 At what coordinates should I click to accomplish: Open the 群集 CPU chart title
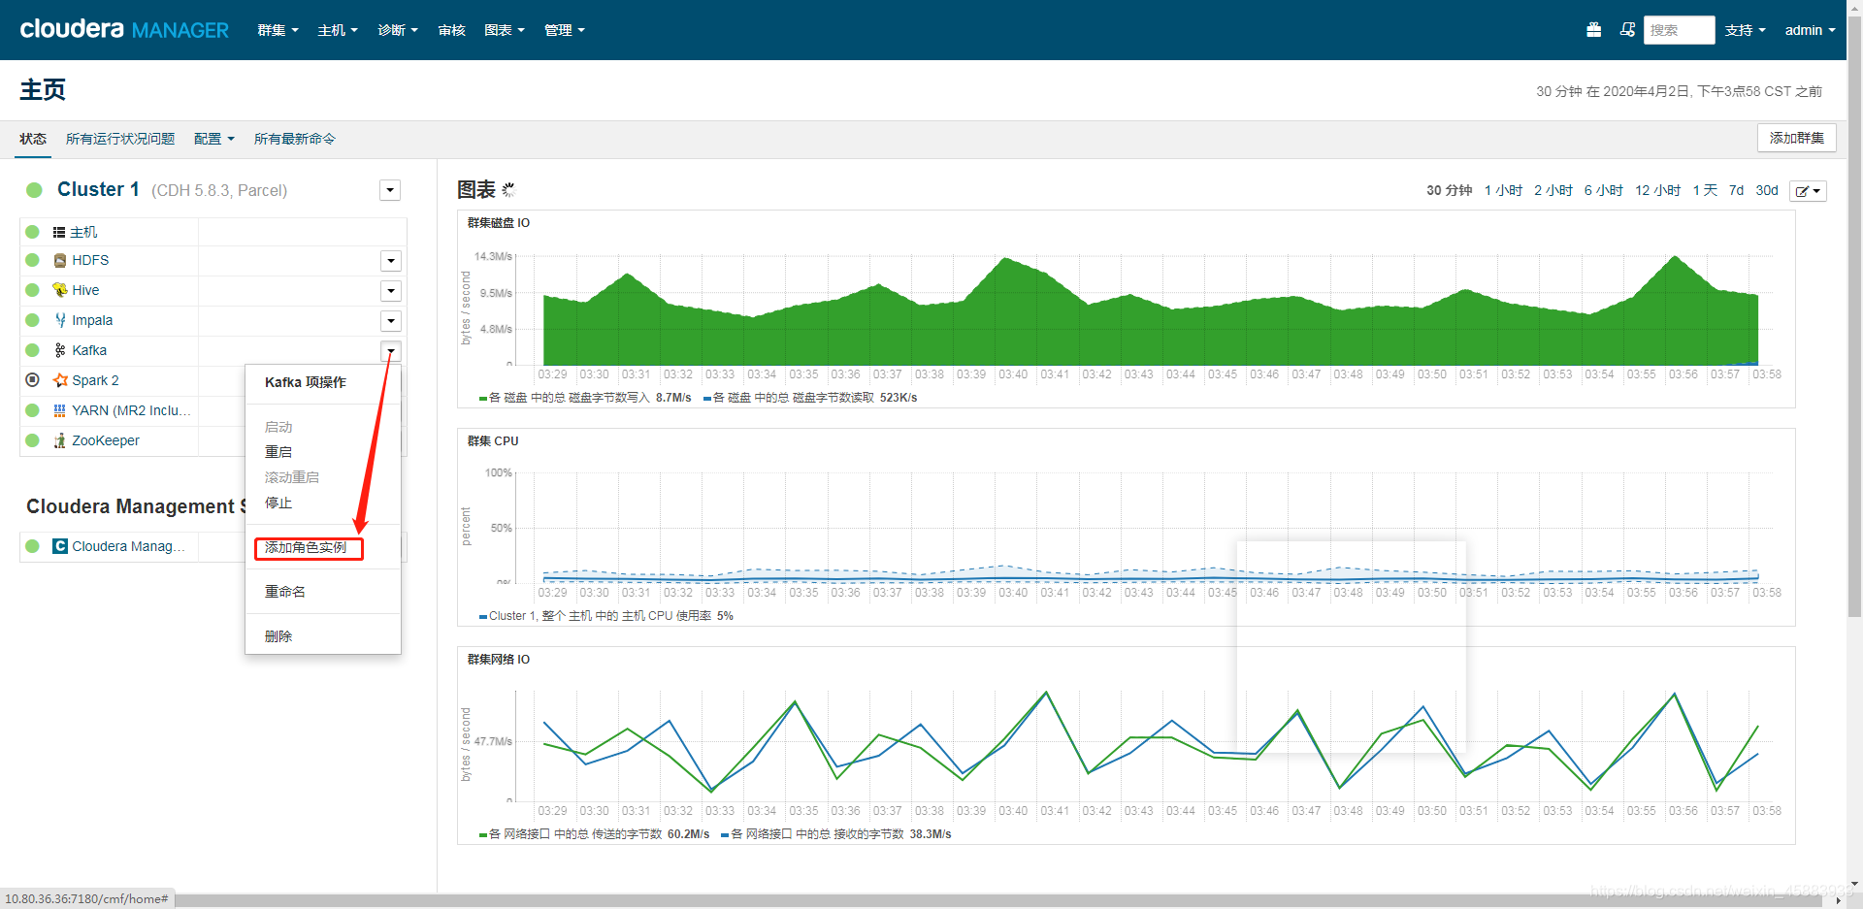click(493, 441)
